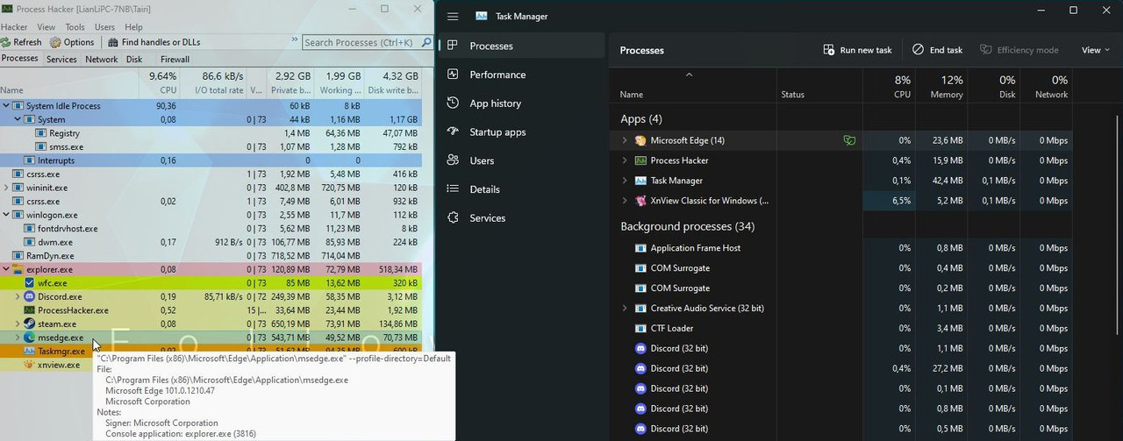
Task: Expand XnView Classic for Windows group
Action: (625, 201)
